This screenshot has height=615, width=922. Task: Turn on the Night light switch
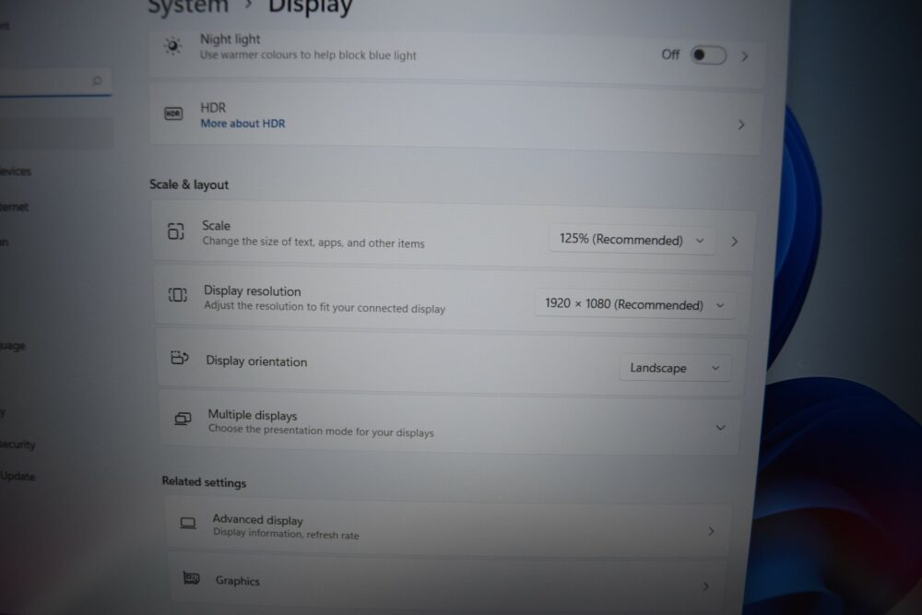[x=708, y=55]
